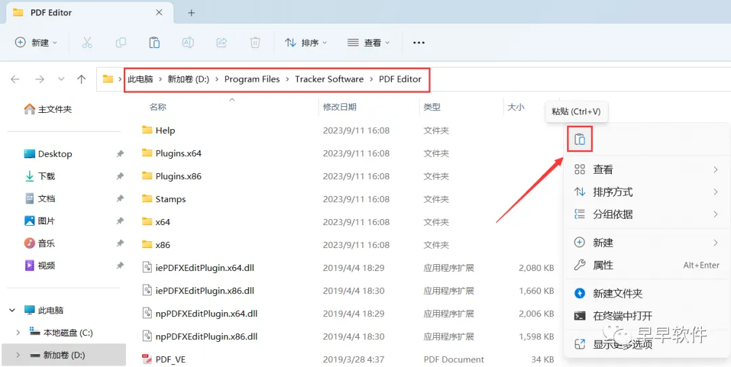Click 此电脑 in the address breadcrumb
This screenshot has height=367, width=731.
(140, 79)
